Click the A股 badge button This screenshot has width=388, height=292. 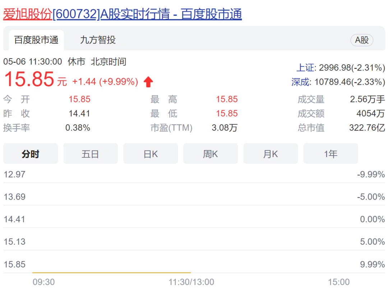361,40
